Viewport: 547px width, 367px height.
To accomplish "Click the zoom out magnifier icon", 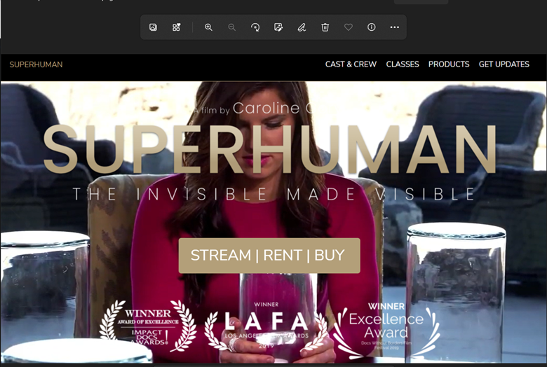I will (231, 27).
